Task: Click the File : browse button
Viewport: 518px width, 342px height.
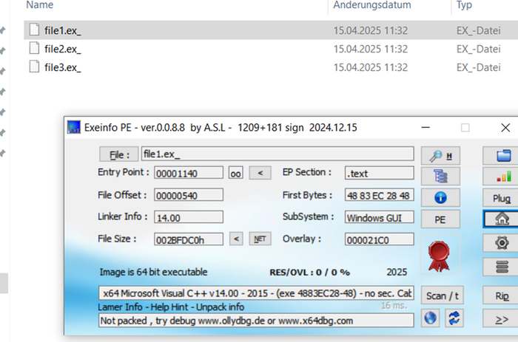Action: coord(119,154)
